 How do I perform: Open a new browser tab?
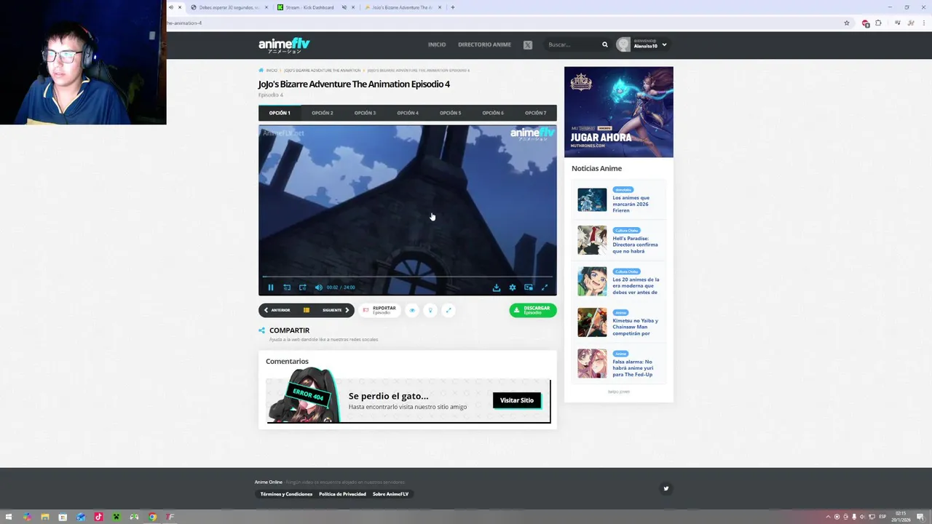[453, 7]
